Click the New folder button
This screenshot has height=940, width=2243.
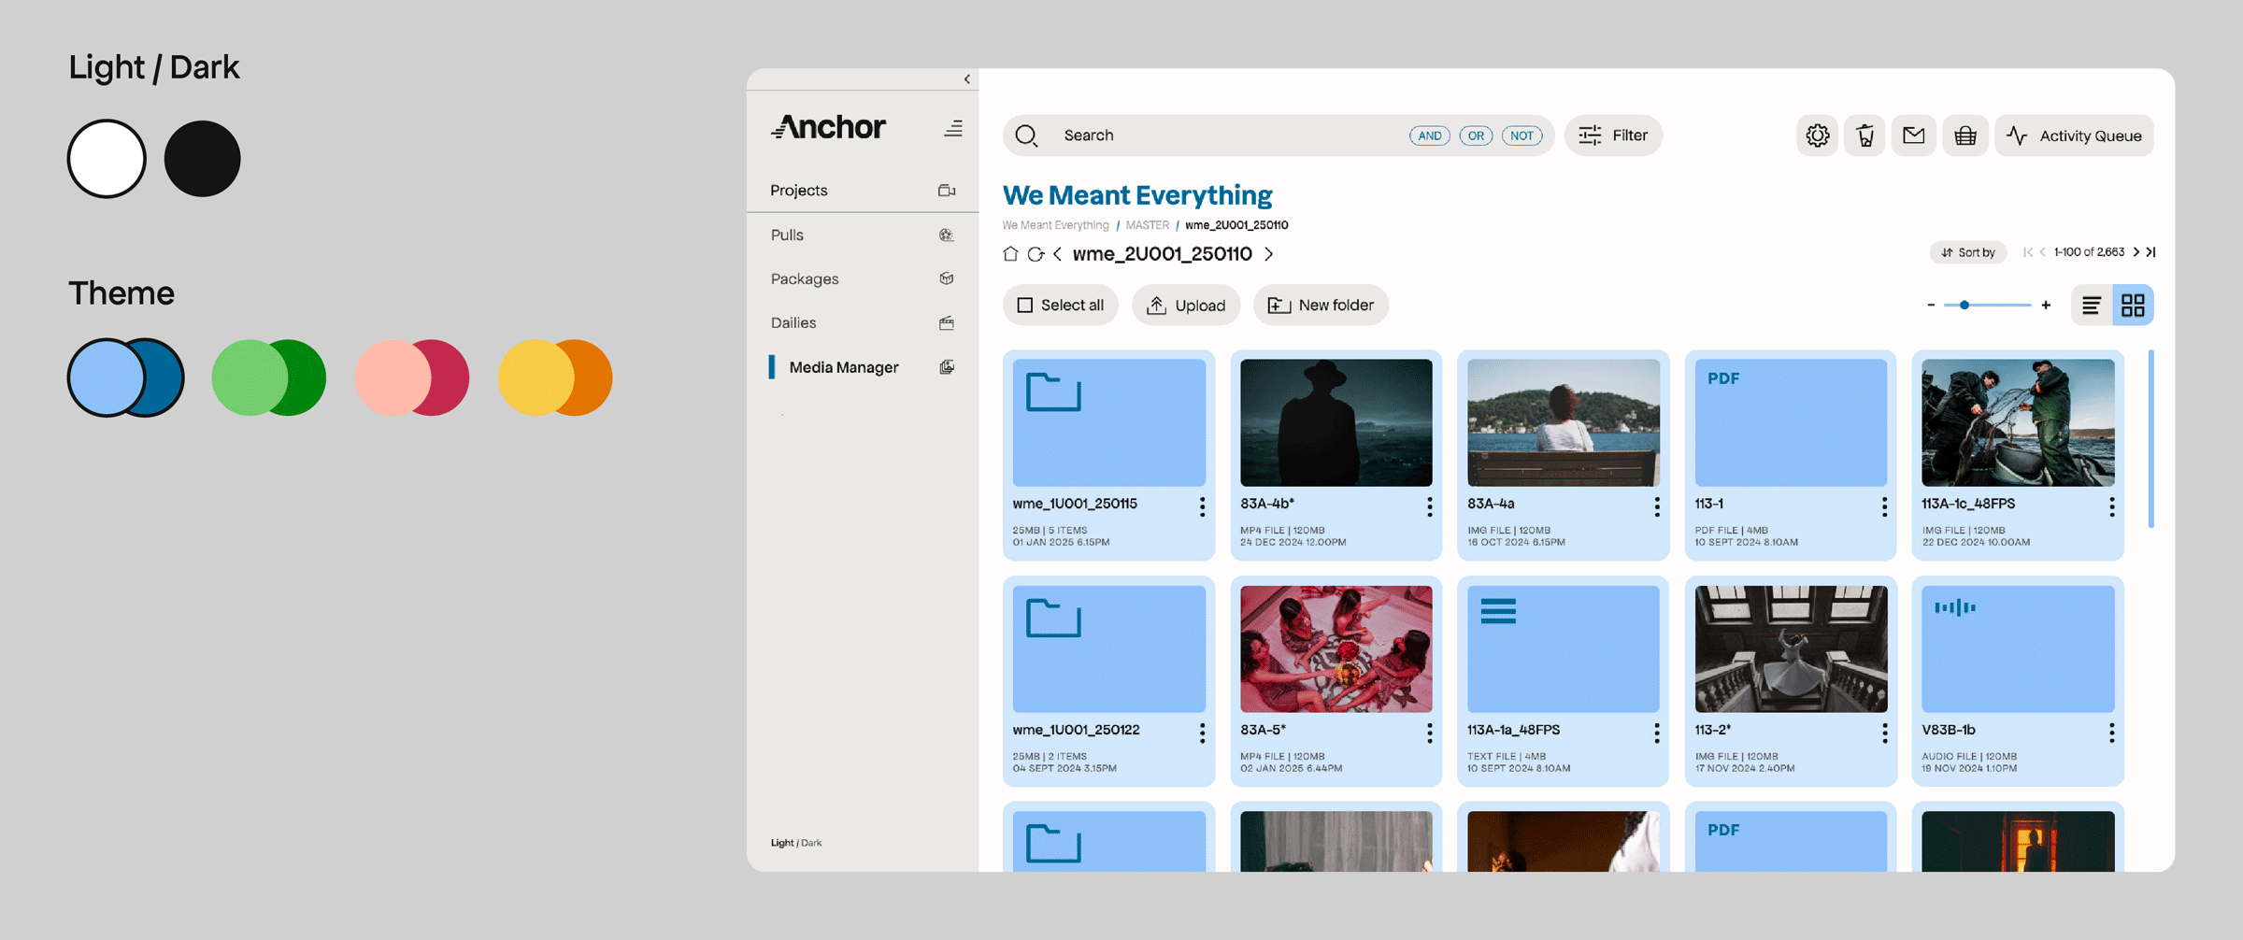pyautogui.click(x=1321, y=305)
